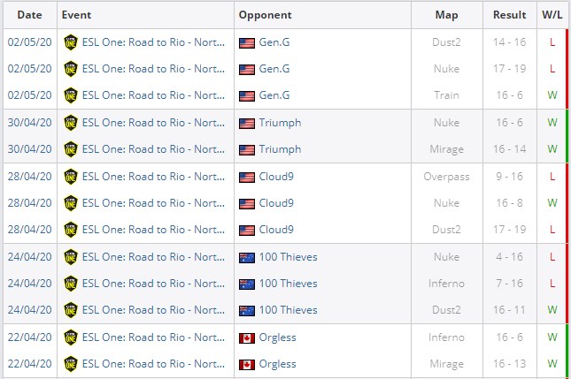Open the Orgless link in the 16 - 13 Mirage row
The width and height of the screenshot is (571, 379).
[x=278, y=364]
